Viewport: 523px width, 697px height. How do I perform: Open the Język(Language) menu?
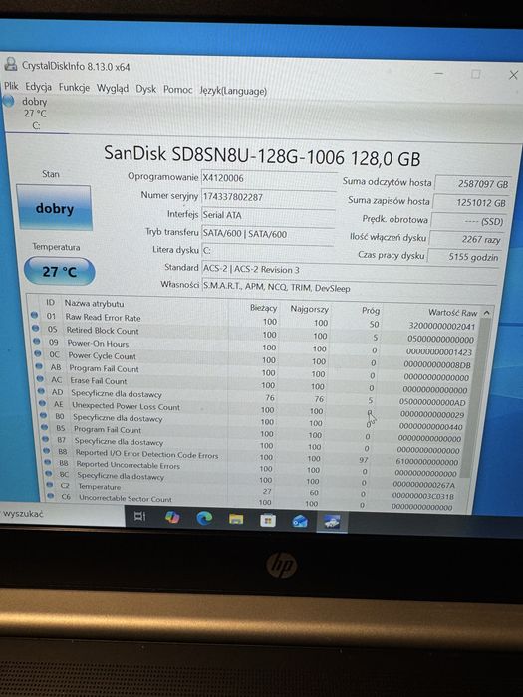(x=233, y=91)
